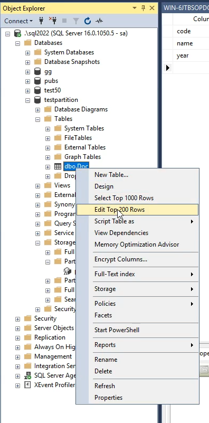Expand the test50 database node
This screenshot has width=209, height=423.
(x=27, y=91)
